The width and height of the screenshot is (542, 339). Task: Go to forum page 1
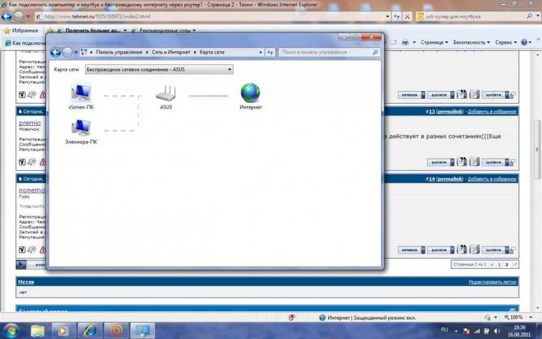coord(499,264)
